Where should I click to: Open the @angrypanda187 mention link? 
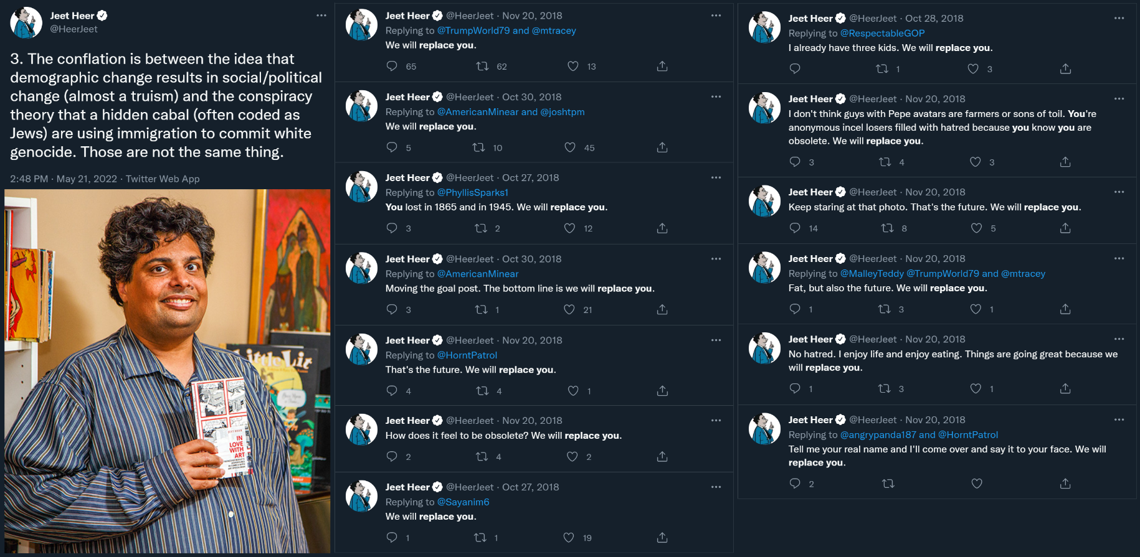tap(878, 435)
